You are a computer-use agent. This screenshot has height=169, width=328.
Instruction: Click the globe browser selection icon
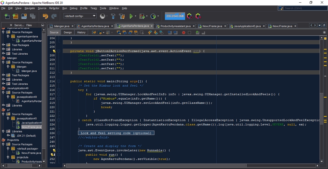[102, 16]
